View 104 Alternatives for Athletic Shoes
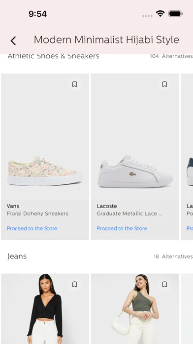Screen dimensions: 193x344 [x=171, y=56]
